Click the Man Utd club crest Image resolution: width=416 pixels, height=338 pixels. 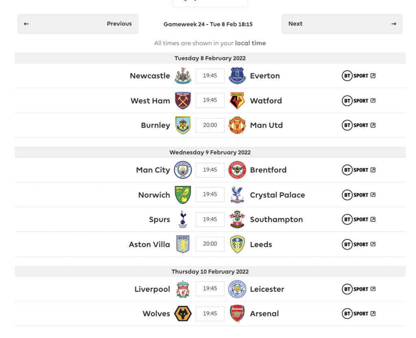237,125
